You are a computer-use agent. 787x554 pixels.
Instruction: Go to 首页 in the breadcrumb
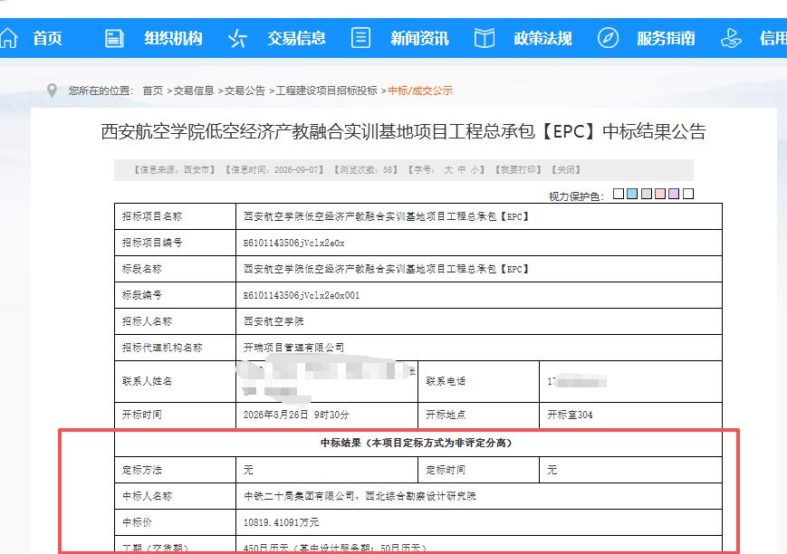point(152,91)
